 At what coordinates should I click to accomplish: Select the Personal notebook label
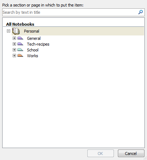coord(32,31)
